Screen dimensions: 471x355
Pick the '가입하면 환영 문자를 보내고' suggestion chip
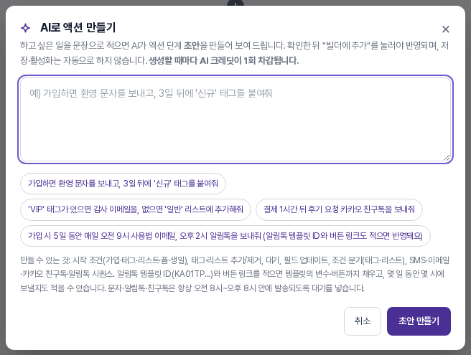tap(123, 184)
